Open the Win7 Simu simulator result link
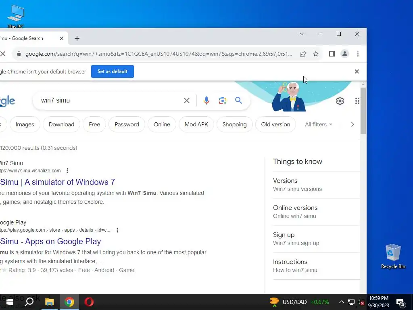Image resolution: width=413 pixels, height=310 pixels. point(57,182)
